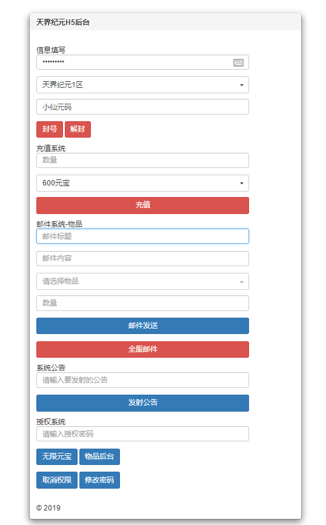
Task: Click the 取消权限 button
Action: [x=57, y=480]
